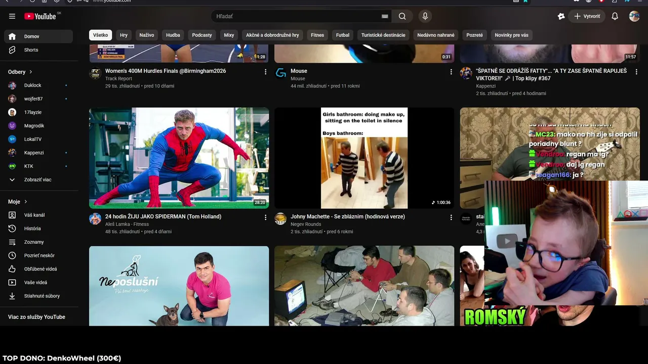Screen dimensions: 648x364
Task: Open Zoznamy in the sidebar
Action: point(38,242)
